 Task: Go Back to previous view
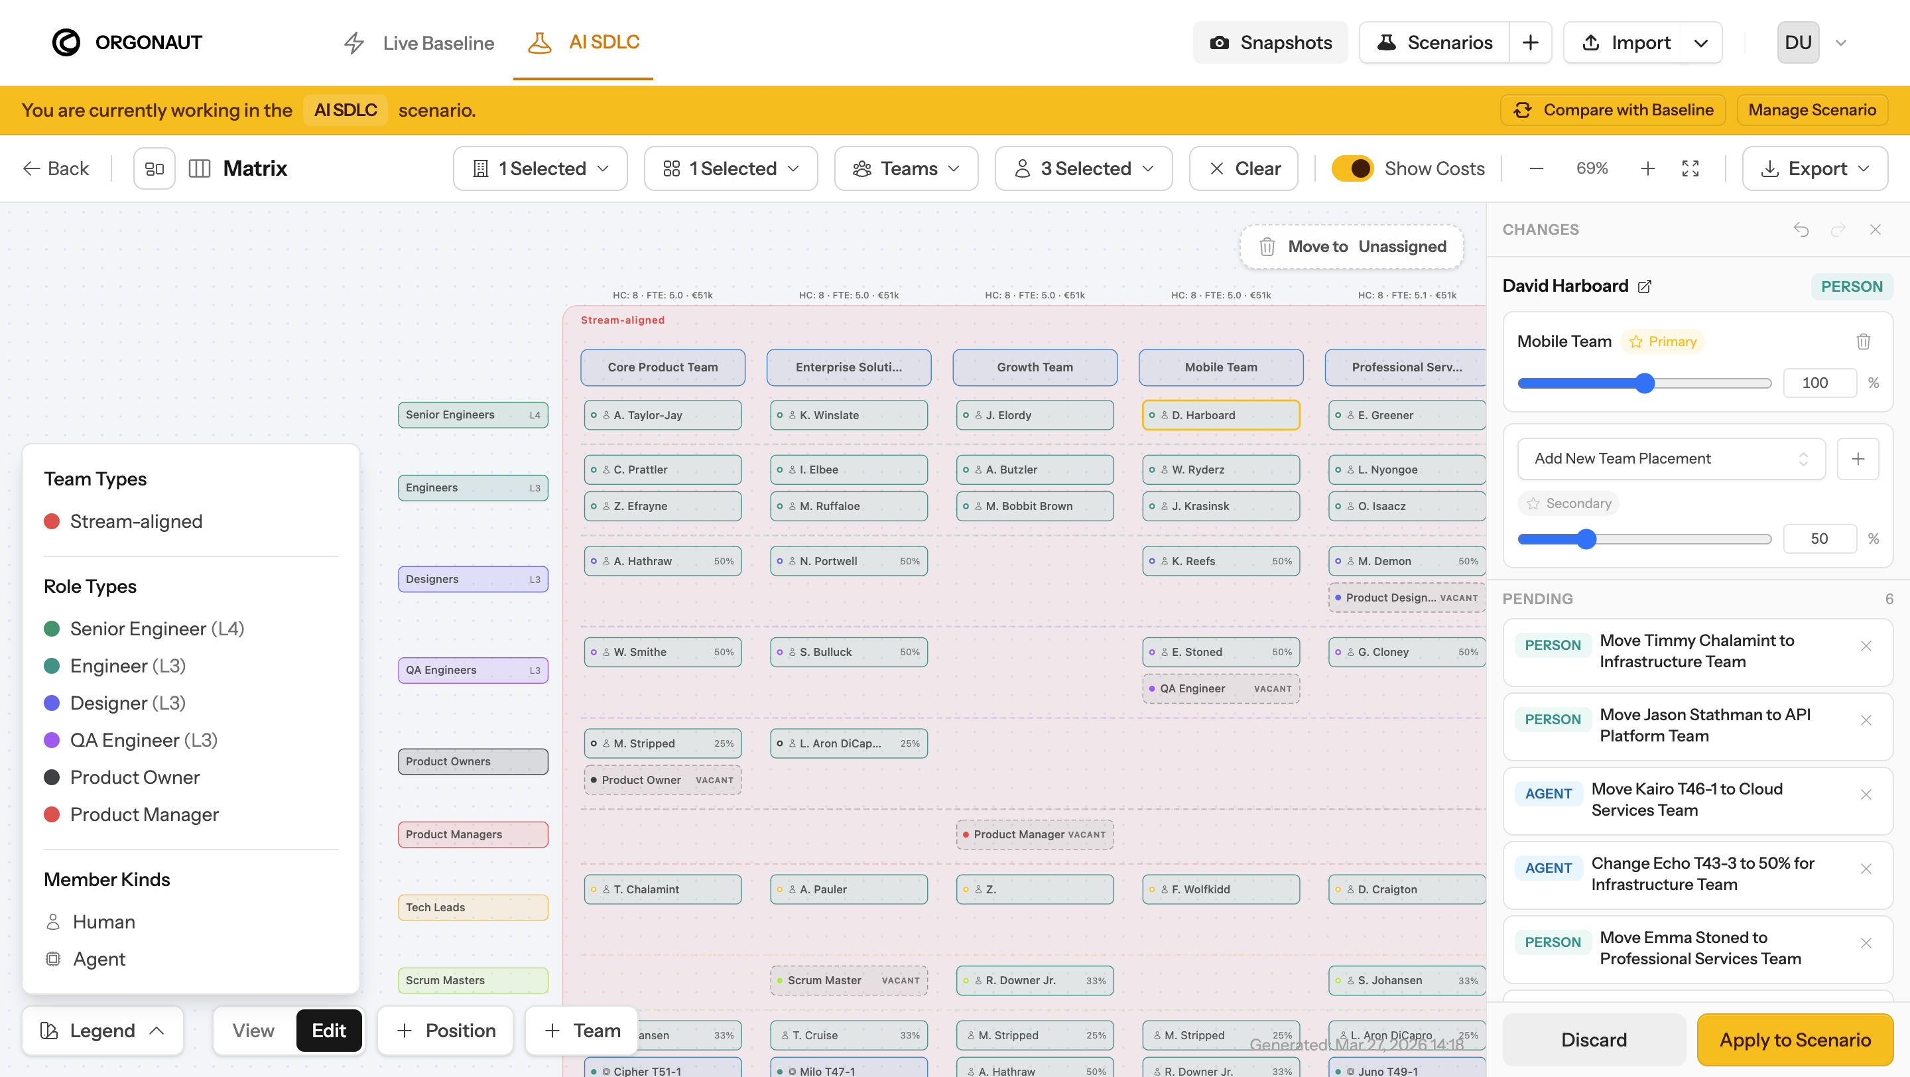coord(56,169)
